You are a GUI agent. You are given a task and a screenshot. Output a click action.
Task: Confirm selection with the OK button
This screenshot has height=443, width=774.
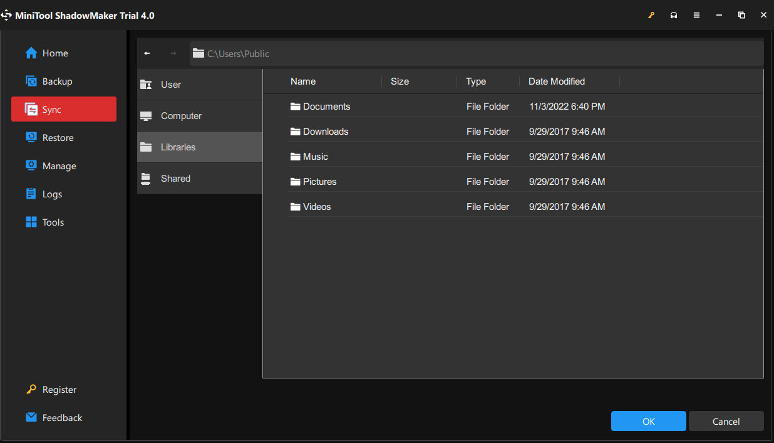pos(649,422)
